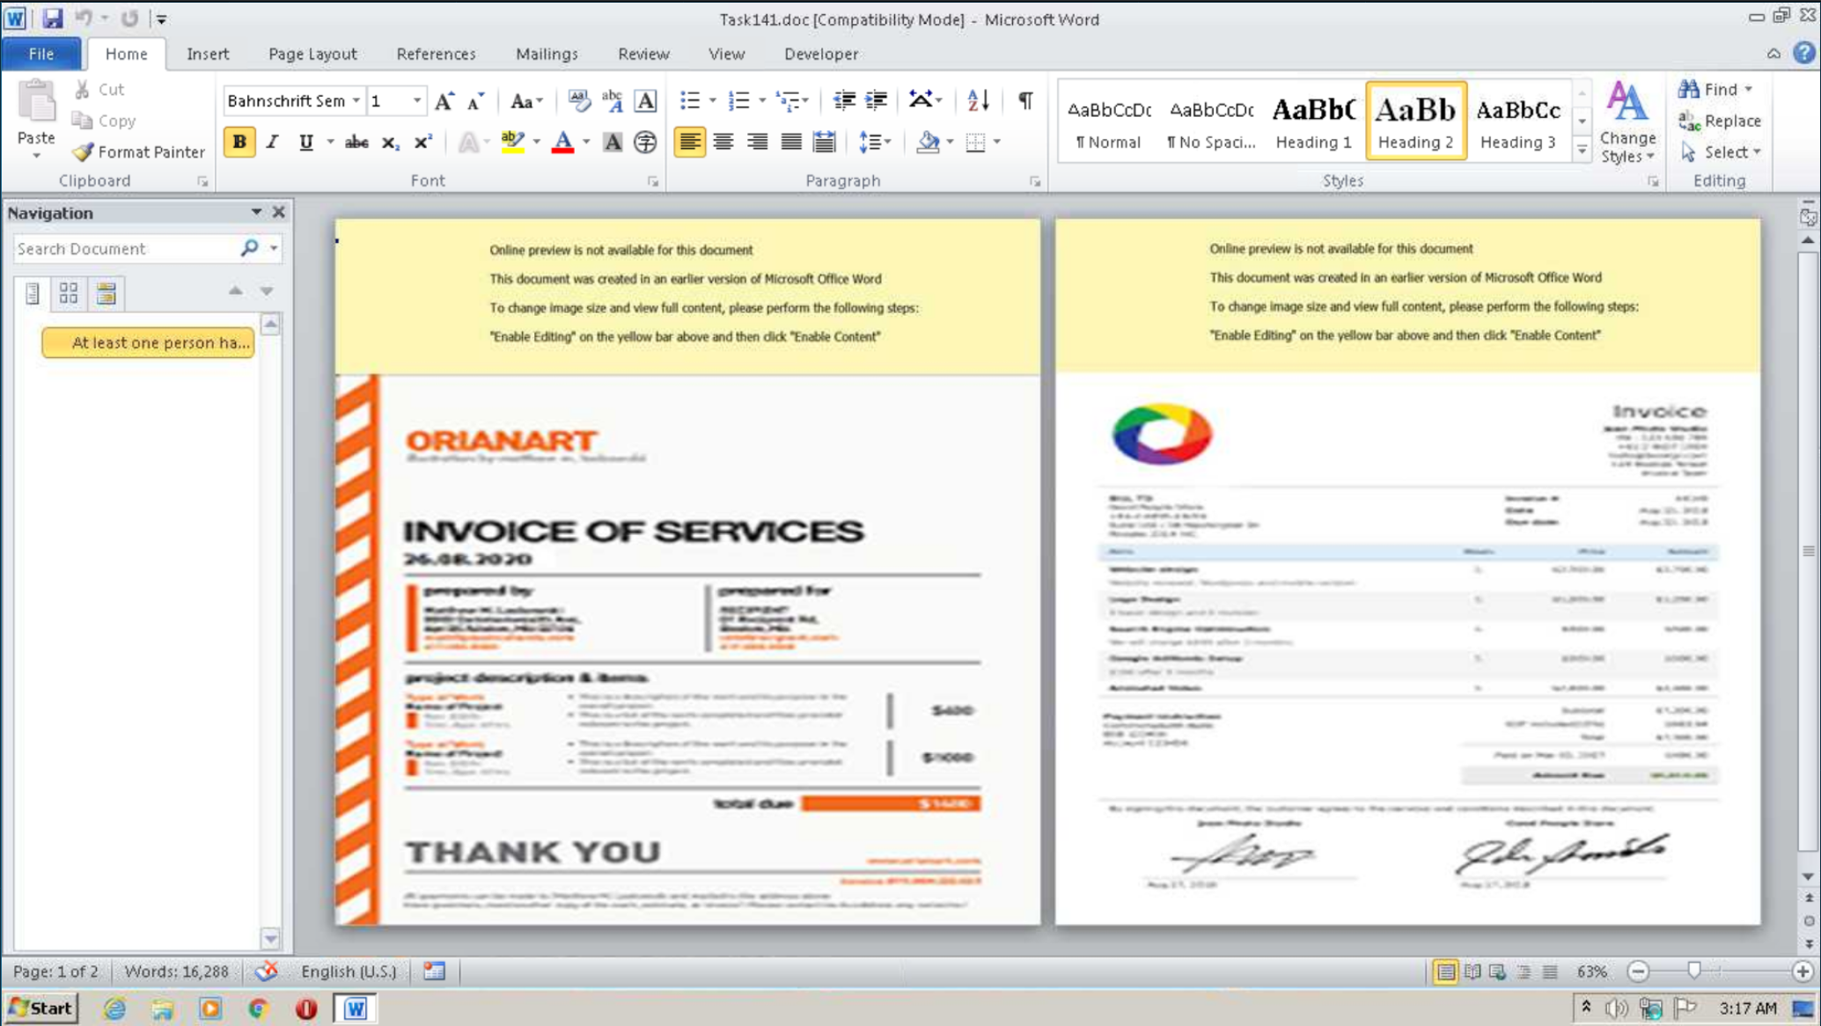The image size is (1821, 1026).
Task: Click the Sort icon in Paragraph group
Action: pyautogui.click(x=978, y=100)
